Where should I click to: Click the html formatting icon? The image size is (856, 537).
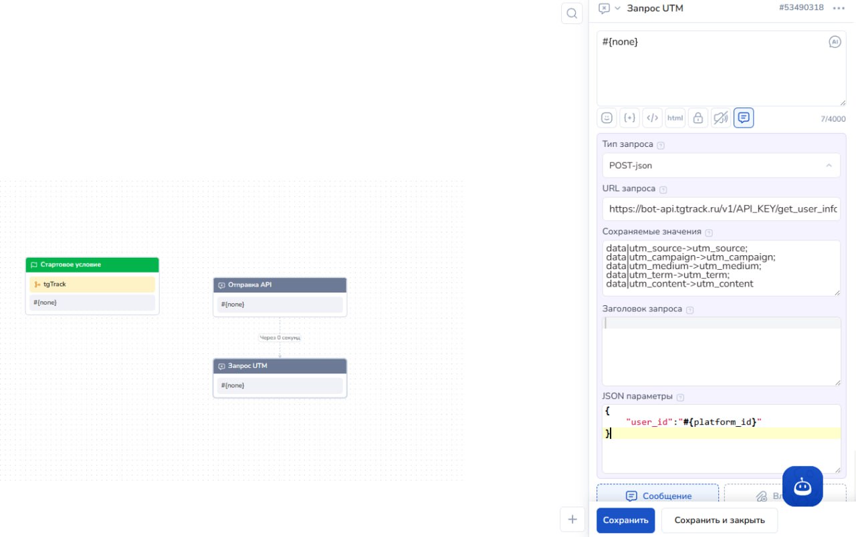[x=675, y=118]
